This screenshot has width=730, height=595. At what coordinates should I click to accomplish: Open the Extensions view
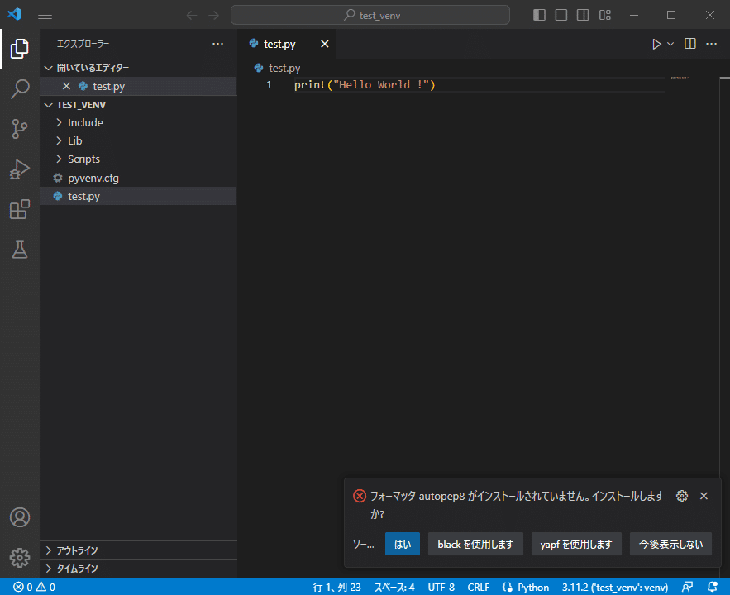click(x=20, y=209)
